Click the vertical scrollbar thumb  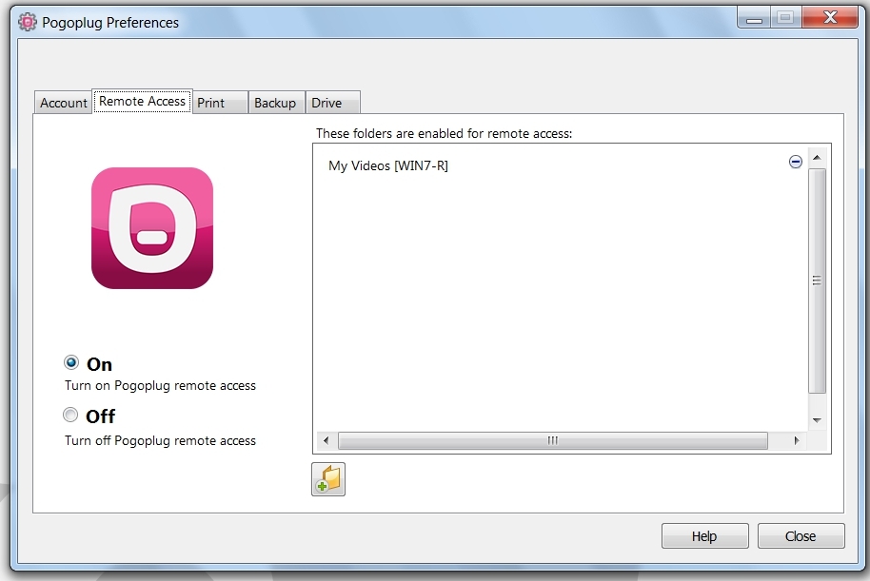pos(817,281)
